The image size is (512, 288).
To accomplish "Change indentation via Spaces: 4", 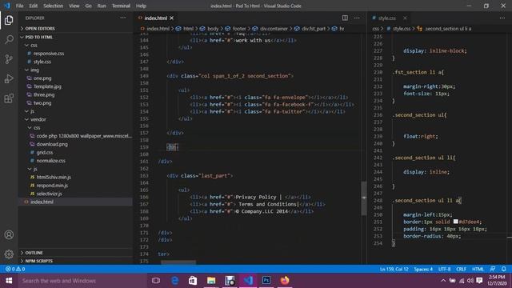I will pyautogui.click(x=423, y=269).
